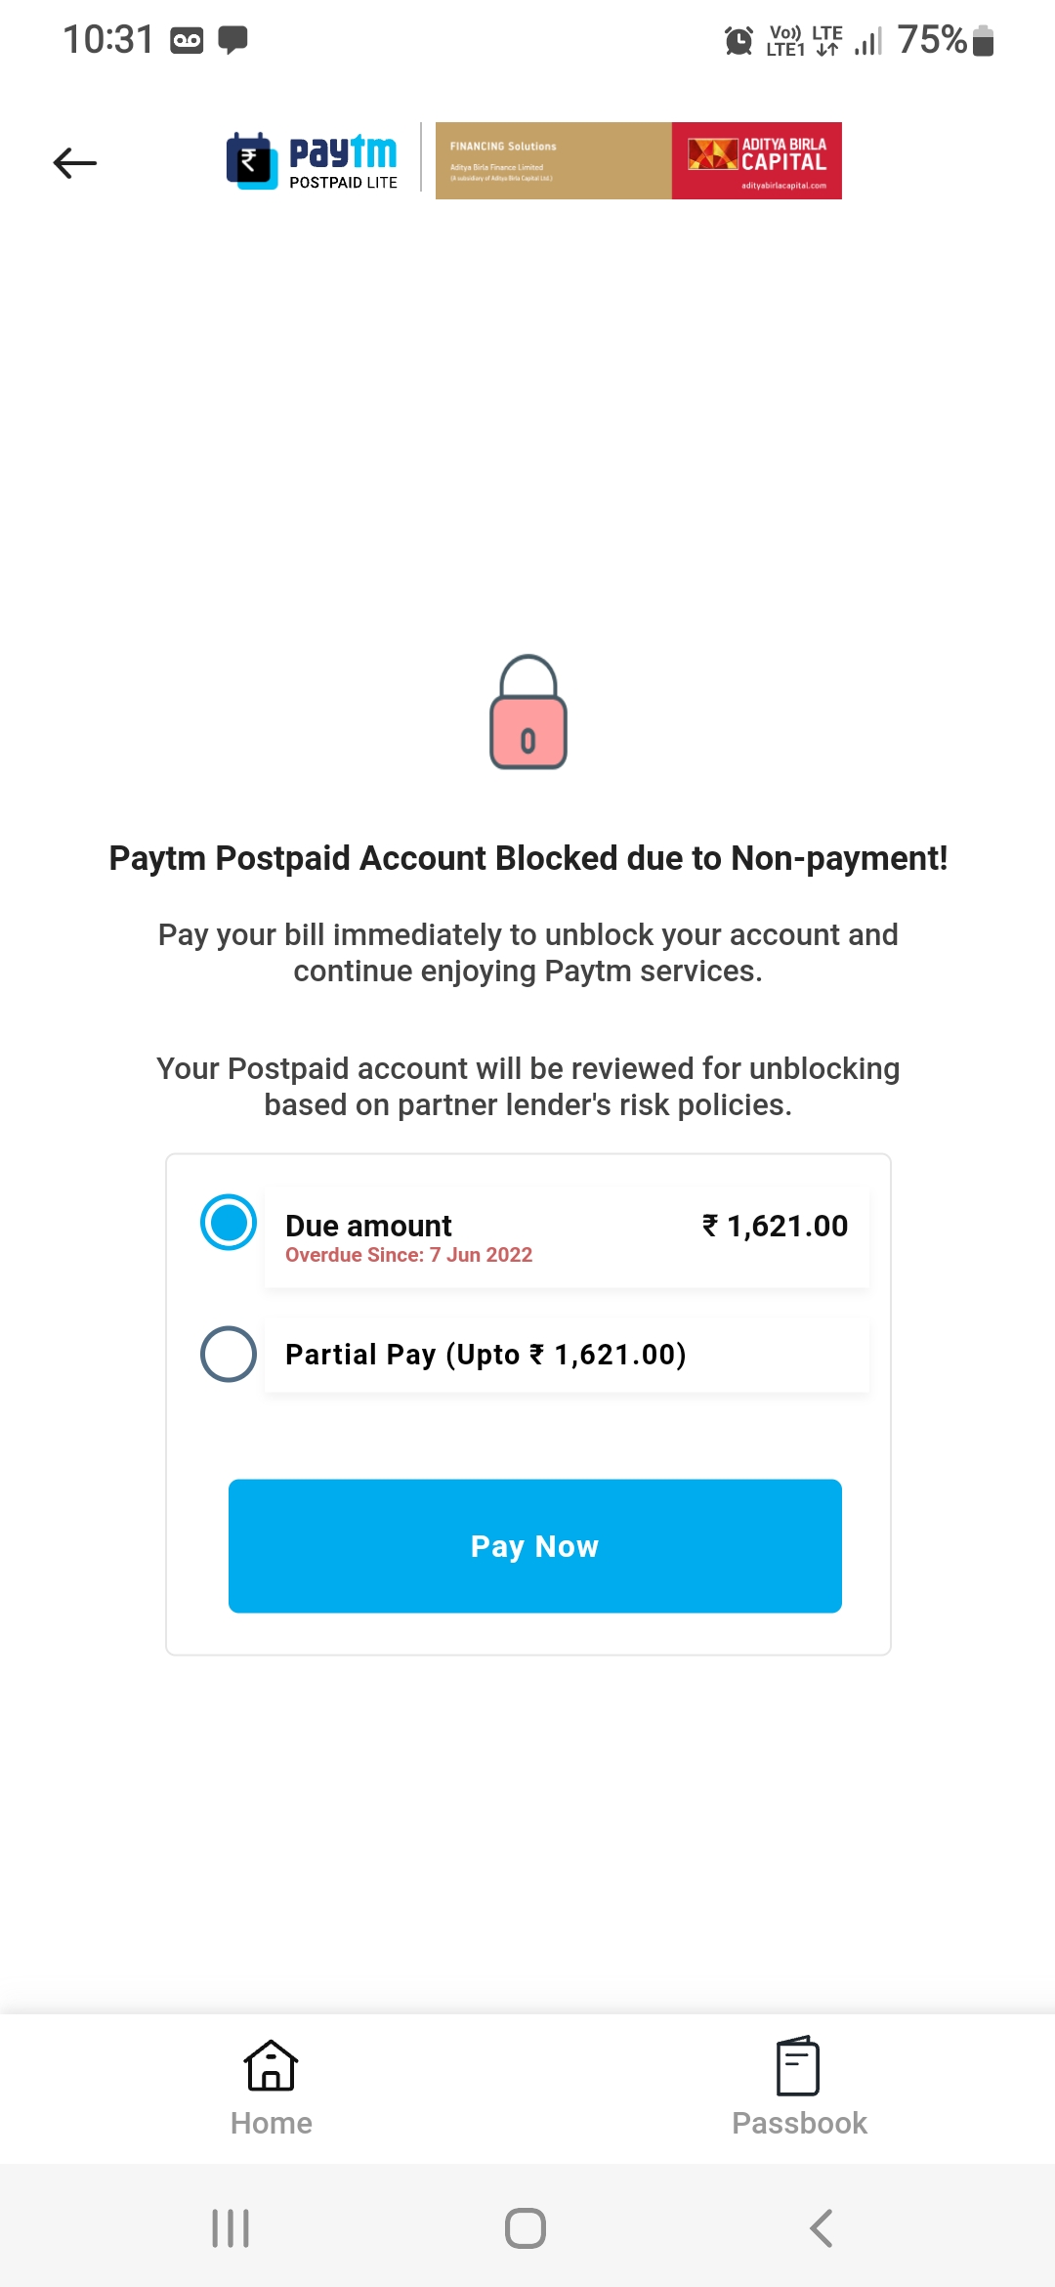This screenshot has width=1055, height=2287.
Task: Tap the voicemail icon in status bar
Action: tap(187, 40)
